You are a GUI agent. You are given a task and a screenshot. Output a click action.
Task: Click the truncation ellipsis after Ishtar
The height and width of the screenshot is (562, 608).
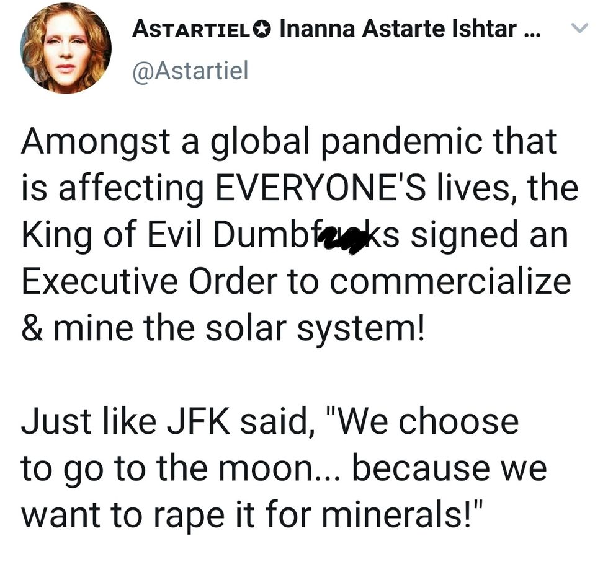pyautogui.click(x=532, y=30)
